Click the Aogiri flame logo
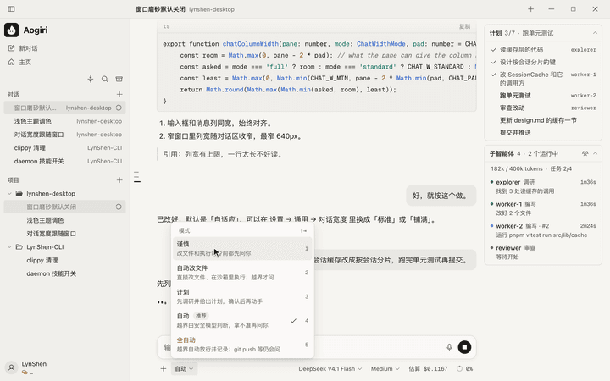610x381 pixels. click(11, 30)
